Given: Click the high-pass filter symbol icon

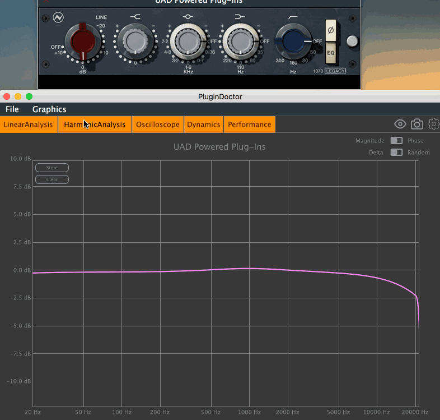Looking at the screenshot, I should click(x=293, y=17).
